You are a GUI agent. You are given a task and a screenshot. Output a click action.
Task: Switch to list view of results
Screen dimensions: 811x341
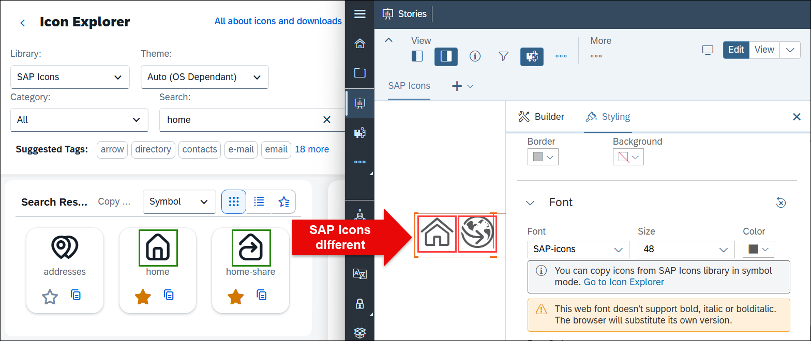click(259, 202)
